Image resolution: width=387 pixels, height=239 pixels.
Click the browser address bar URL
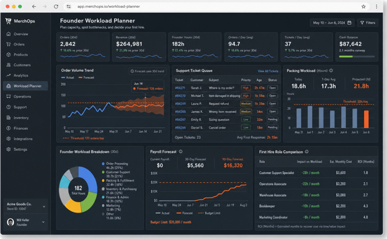(109, 7)
